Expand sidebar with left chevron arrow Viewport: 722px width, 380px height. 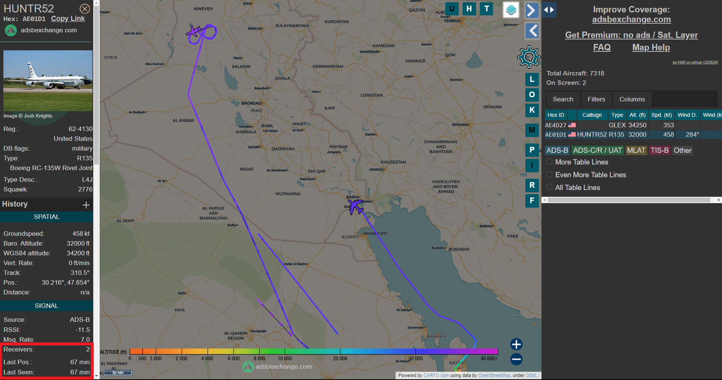coord(532,31)
